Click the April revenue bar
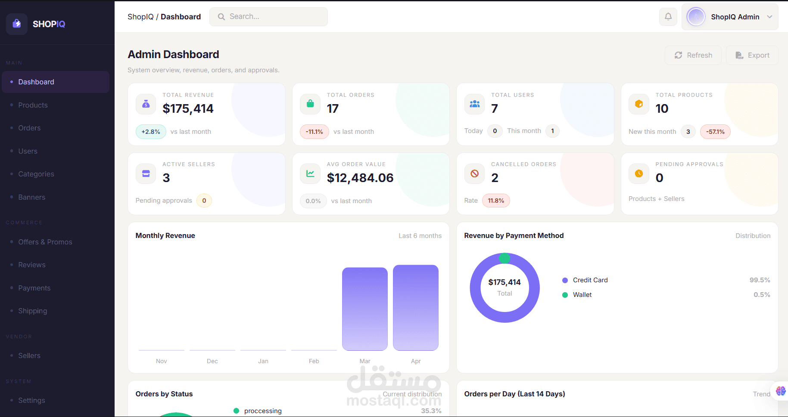 coord(416,308)
